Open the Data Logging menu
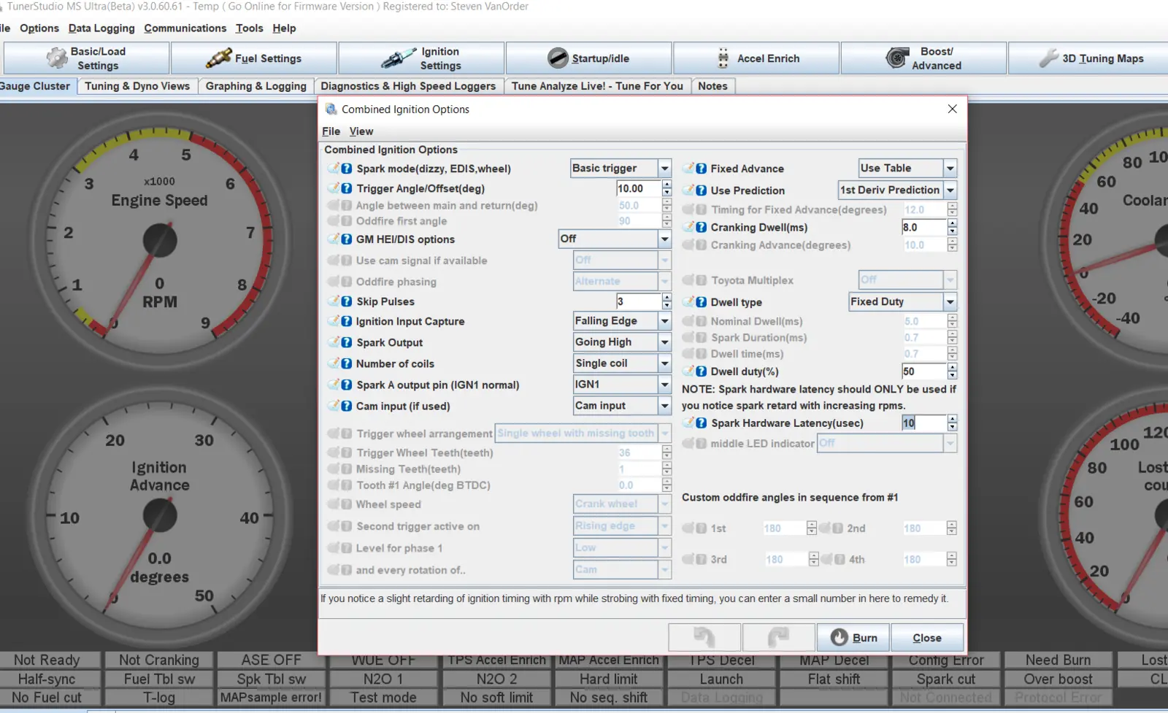Viewport: 1168px width, 713px height. [101, 28]
